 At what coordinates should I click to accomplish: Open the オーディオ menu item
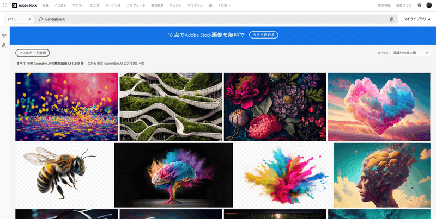point(113,5)
